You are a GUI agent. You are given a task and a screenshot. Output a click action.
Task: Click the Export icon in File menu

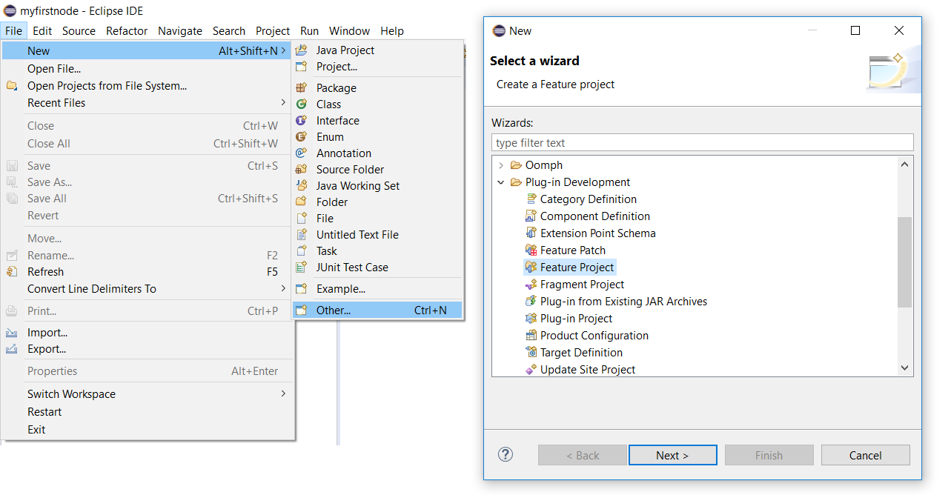12,350
